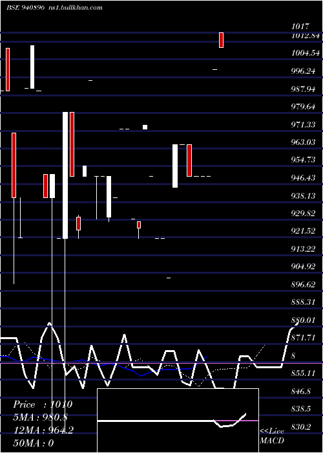The width and height of the screenshot is (323, 453).
Task: Click the 1017 price axis label
Action: 300,27
